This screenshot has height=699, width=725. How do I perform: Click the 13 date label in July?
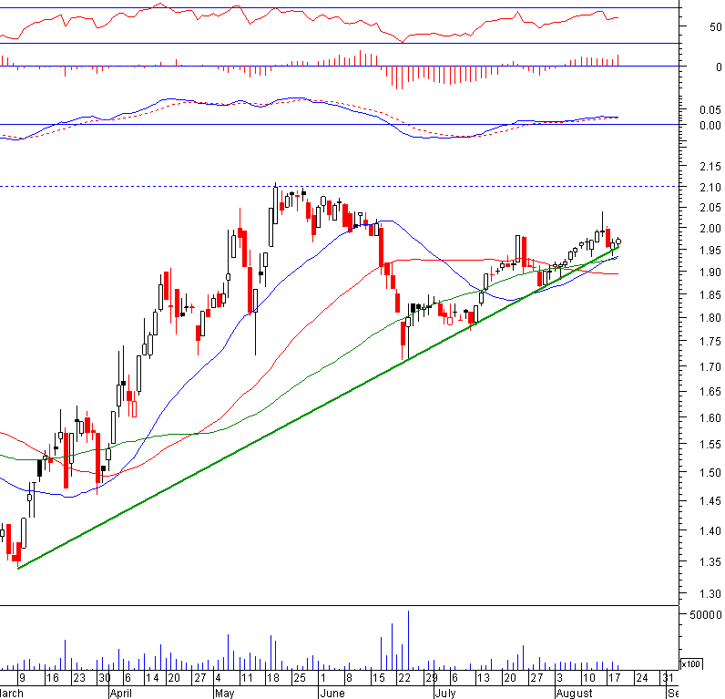tap(483, 678)
